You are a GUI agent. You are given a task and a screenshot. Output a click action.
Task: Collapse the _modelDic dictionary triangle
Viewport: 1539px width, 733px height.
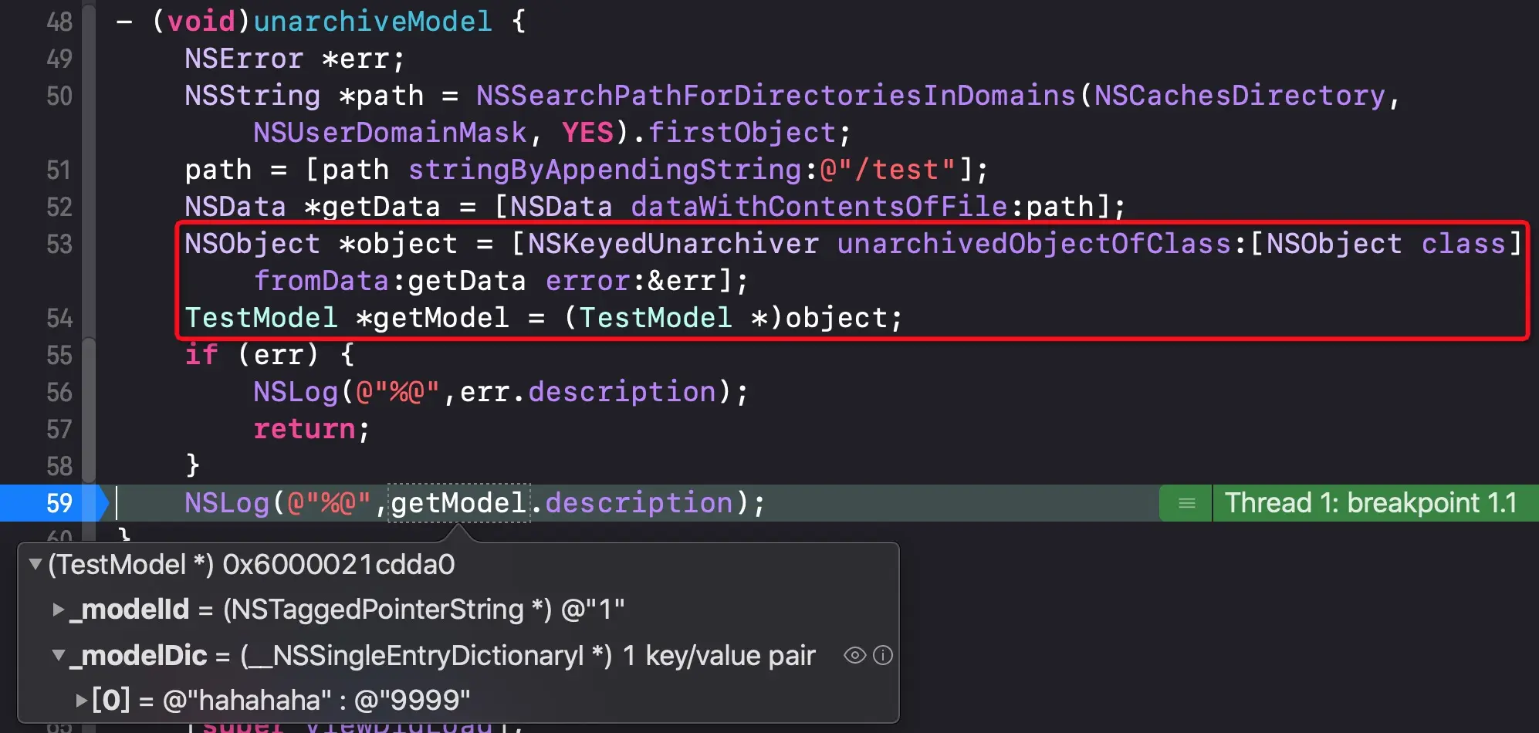tap(58, 655)
